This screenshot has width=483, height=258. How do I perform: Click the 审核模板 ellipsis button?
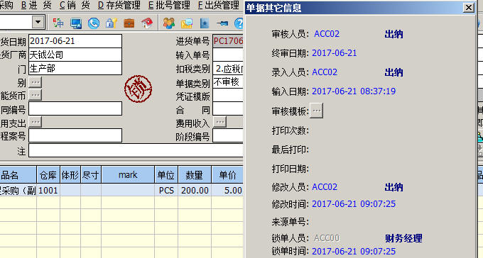tap(317, 111)
